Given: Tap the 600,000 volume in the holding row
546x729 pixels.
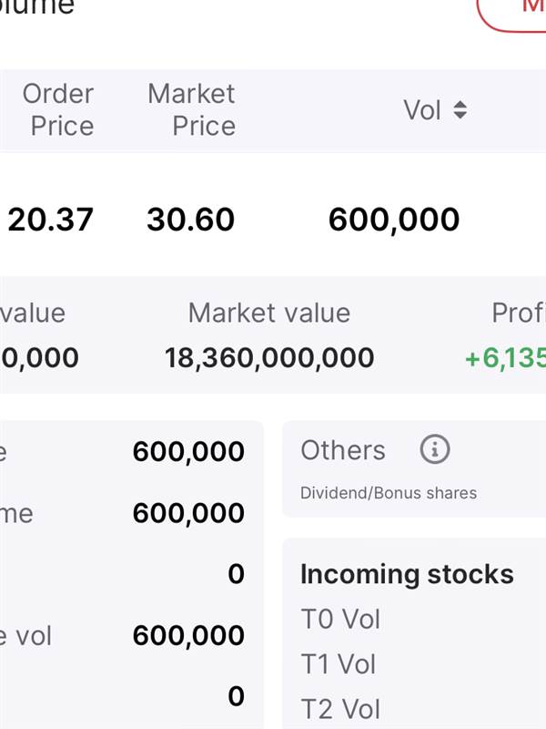Looking at the screenshot, I should coord(394,220).
